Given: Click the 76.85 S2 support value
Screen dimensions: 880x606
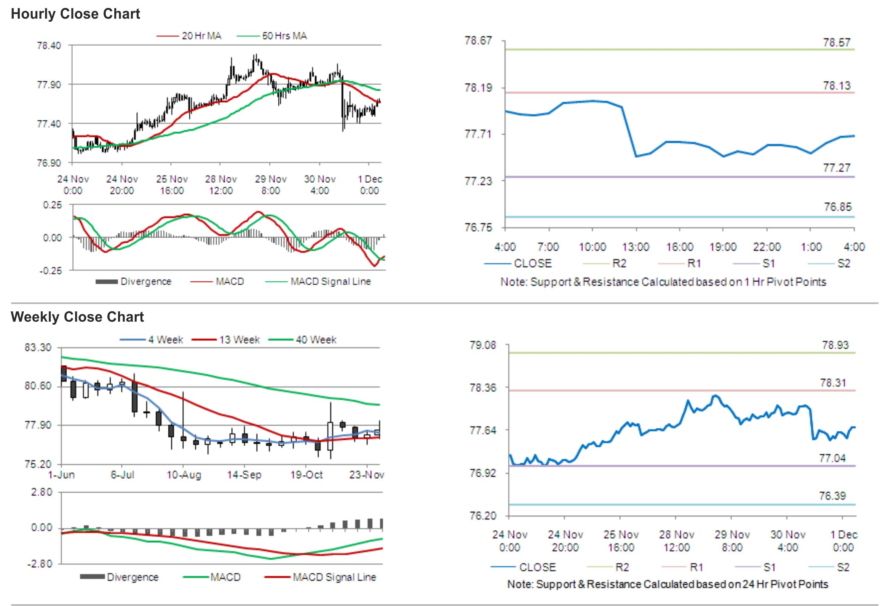Looking at the screenshot, I should click(837, 207).
